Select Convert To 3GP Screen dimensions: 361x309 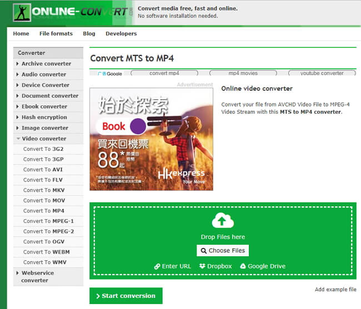click(48, 159)
